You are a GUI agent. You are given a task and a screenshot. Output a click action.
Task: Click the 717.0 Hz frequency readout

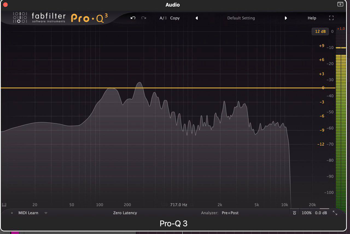click(x=179, y=205)
